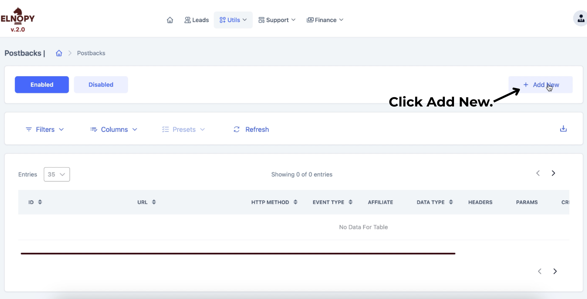Click the Add New button
Screen dimensions: 587x299
541,85
